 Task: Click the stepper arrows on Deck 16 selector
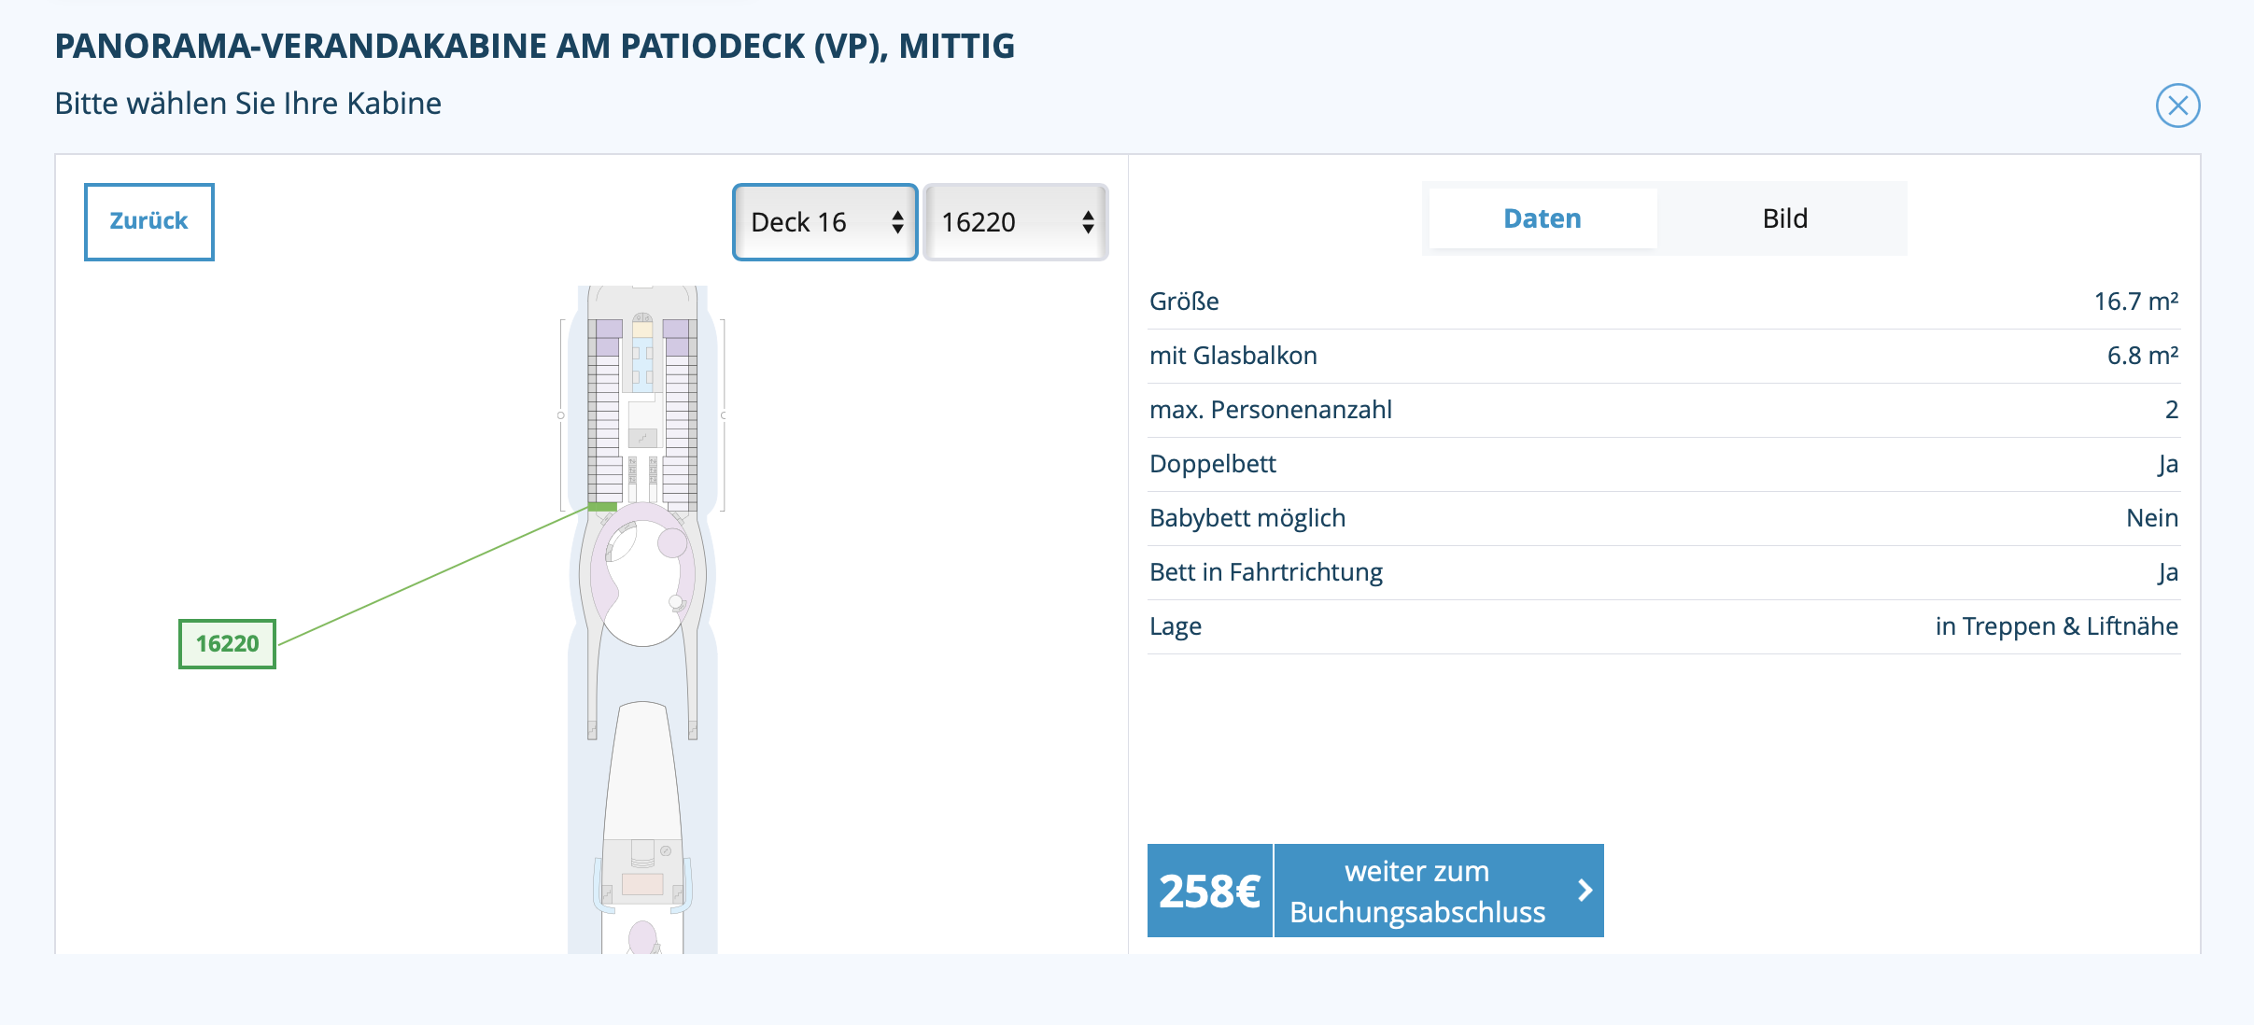[897, 222]
